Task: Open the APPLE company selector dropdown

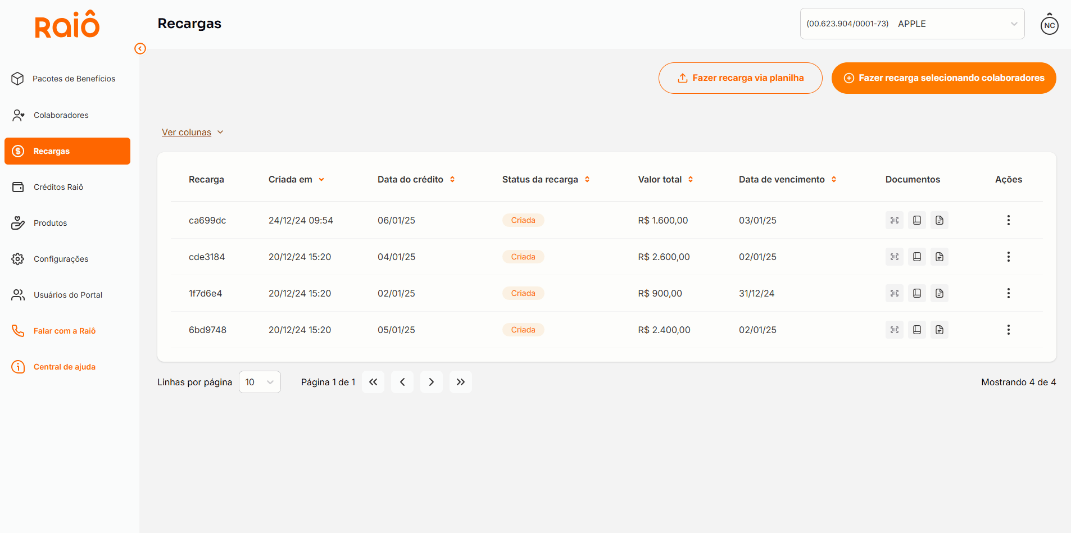Action: pyautogui.click(x=912, y=24)
